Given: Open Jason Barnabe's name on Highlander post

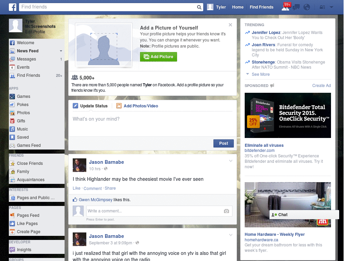Looking at the screenshot, I should (x=106, y=162).
